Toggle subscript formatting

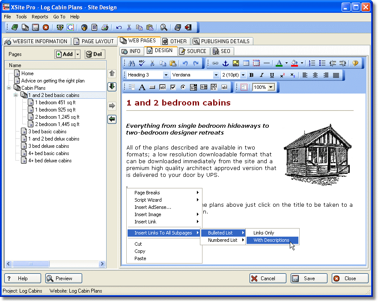click(x=293, y=75)
